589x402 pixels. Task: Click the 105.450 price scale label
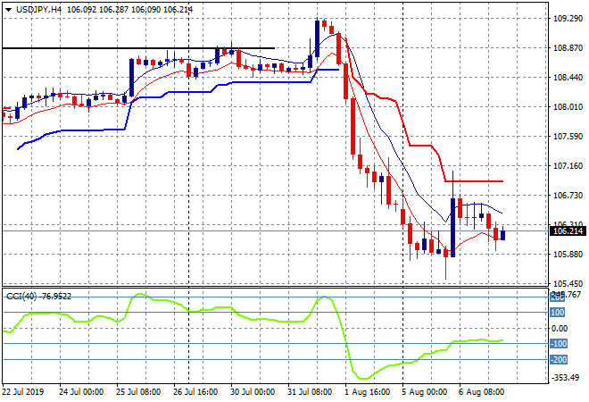[x=568, y=283]
